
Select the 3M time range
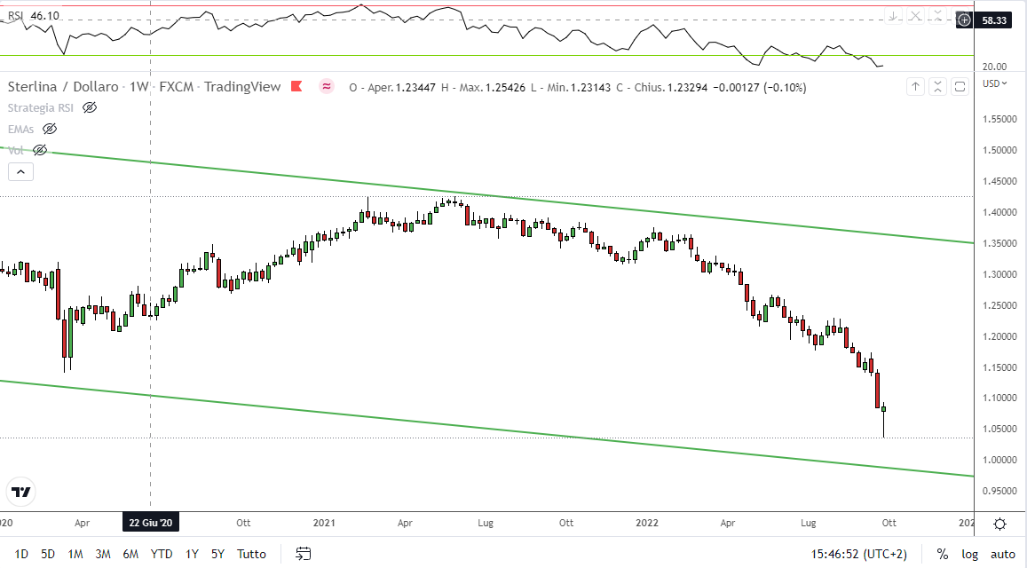[x=103, y=554]
